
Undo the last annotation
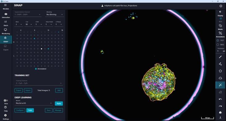(x=220, y=99)
